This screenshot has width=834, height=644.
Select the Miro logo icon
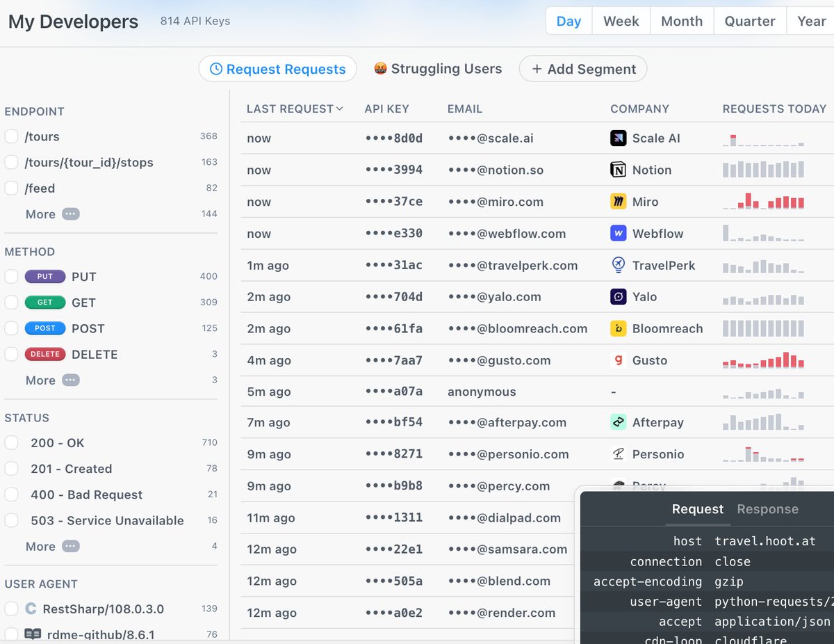click(x=617, y=202)
